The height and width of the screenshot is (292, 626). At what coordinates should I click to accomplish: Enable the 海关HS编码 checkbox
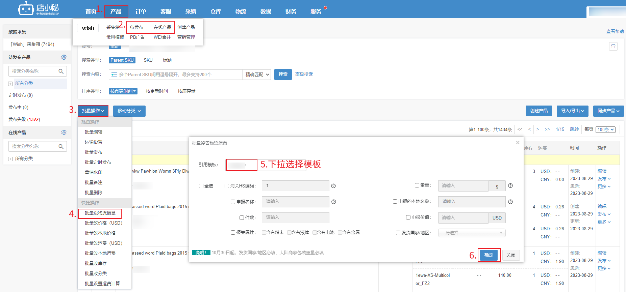(x=227, y=186)
